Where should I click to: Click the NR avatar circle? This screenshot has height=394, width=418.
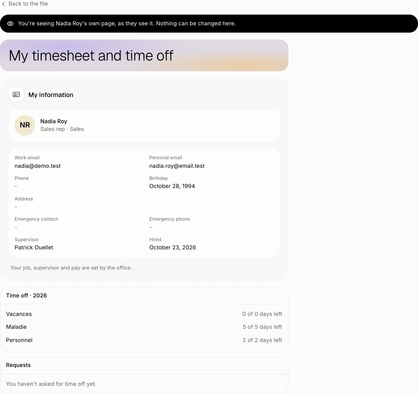click(x=25, y=125)
